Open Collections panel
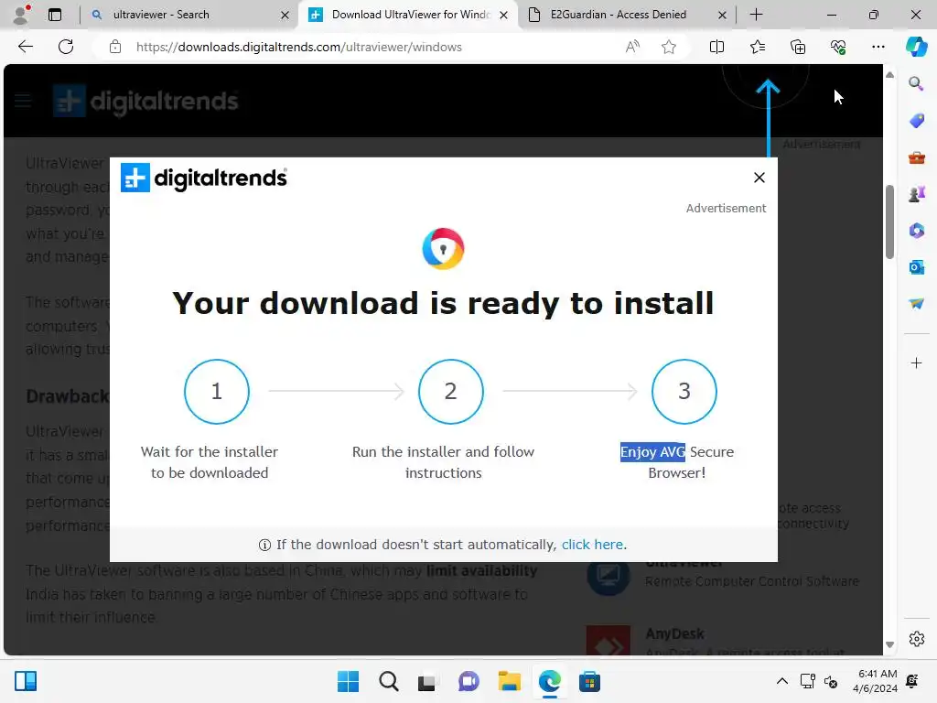 [x=798, y=47]
